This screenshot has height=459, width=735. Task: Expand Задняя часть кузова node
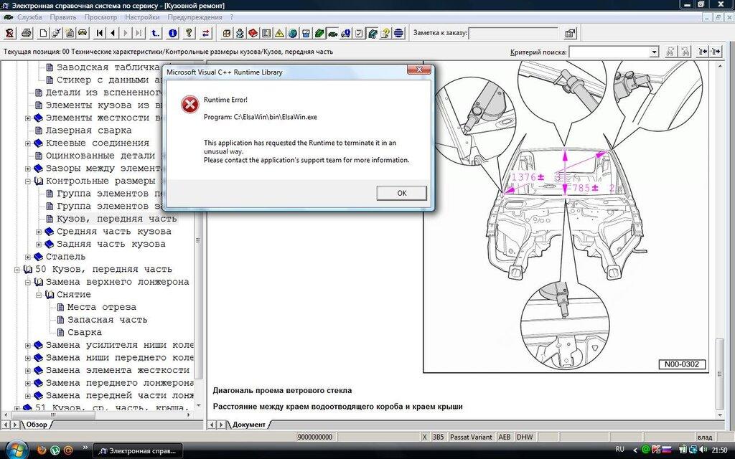click(x=39, y=245)
